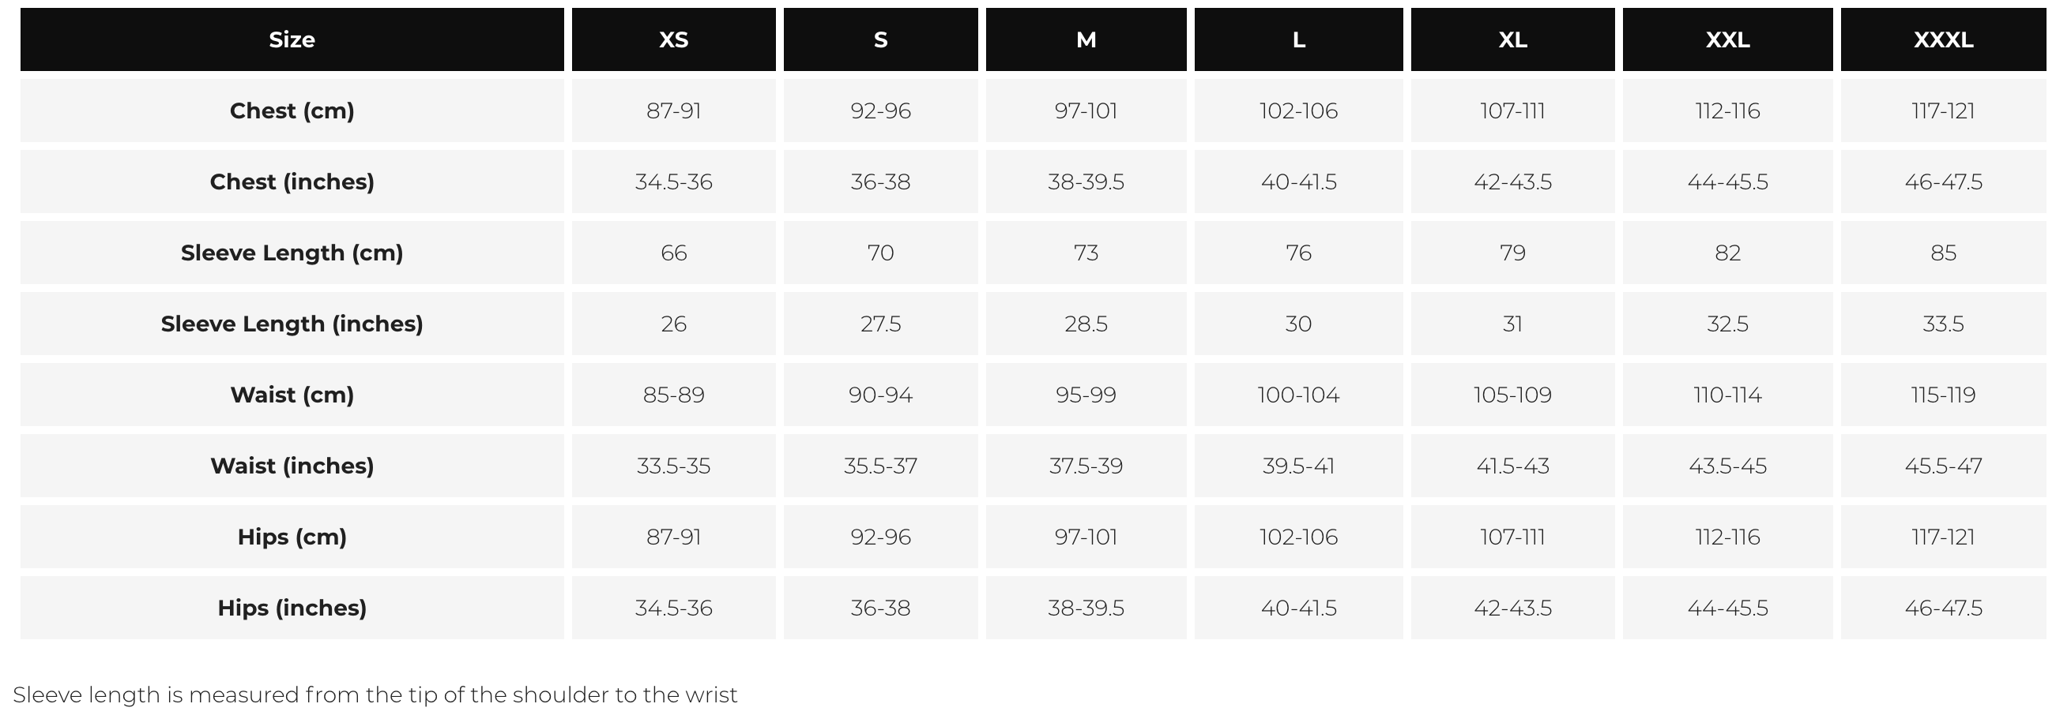Click the XS sleeve length 66 cell
The height and width of the screenshot is (715, 2056).
coord(673,253)
